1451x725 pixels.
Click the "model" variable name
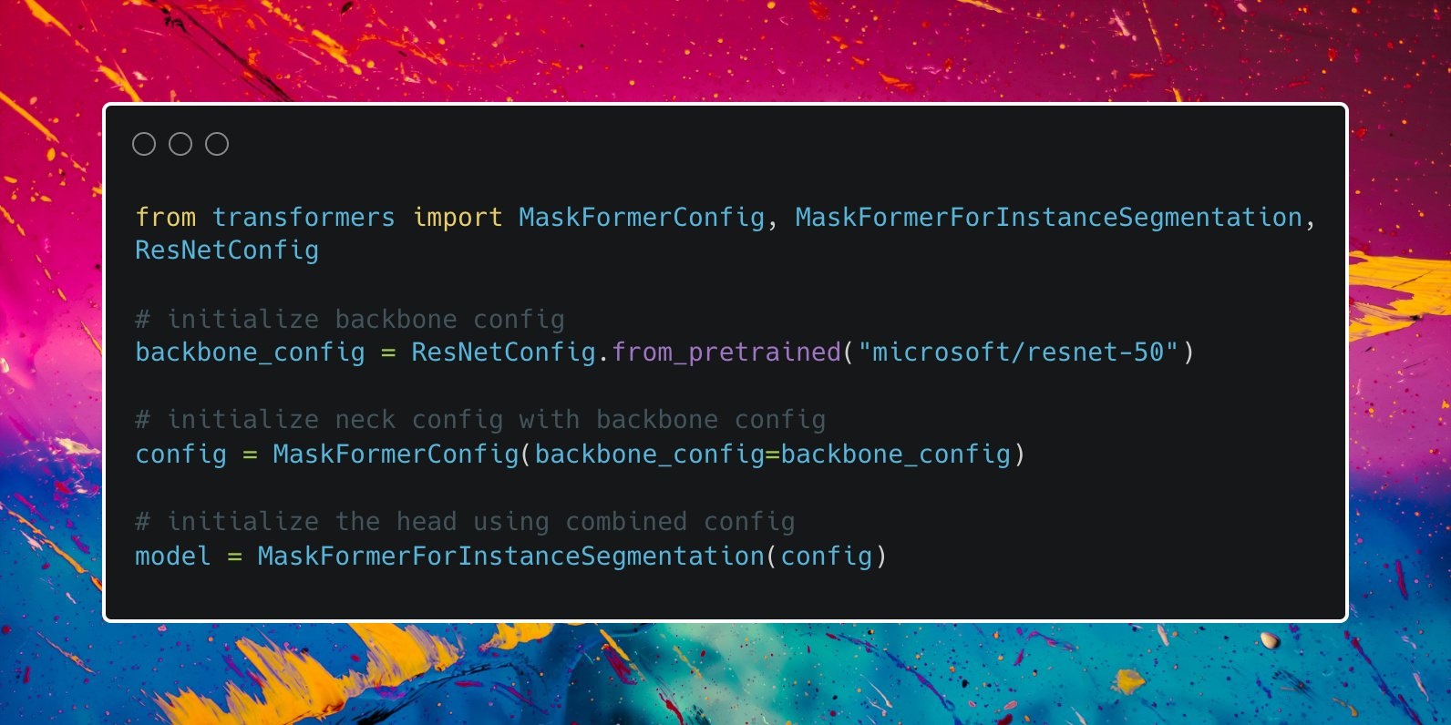click(172, 557)
